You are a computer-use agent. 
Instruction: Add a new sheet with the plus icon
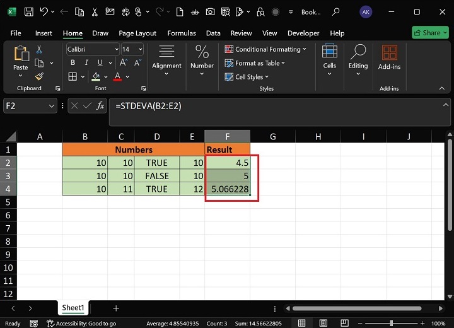point(116,308)
